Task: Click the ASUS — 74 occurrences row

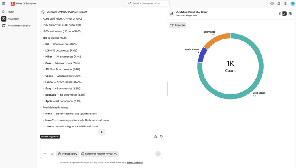Action: tap(63, 69)
